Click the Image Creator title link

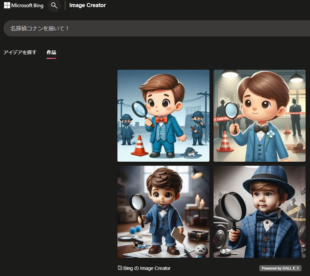[x=87, y=5]
